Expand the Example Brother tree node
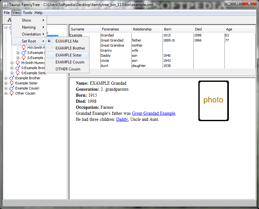 [6, 78]
